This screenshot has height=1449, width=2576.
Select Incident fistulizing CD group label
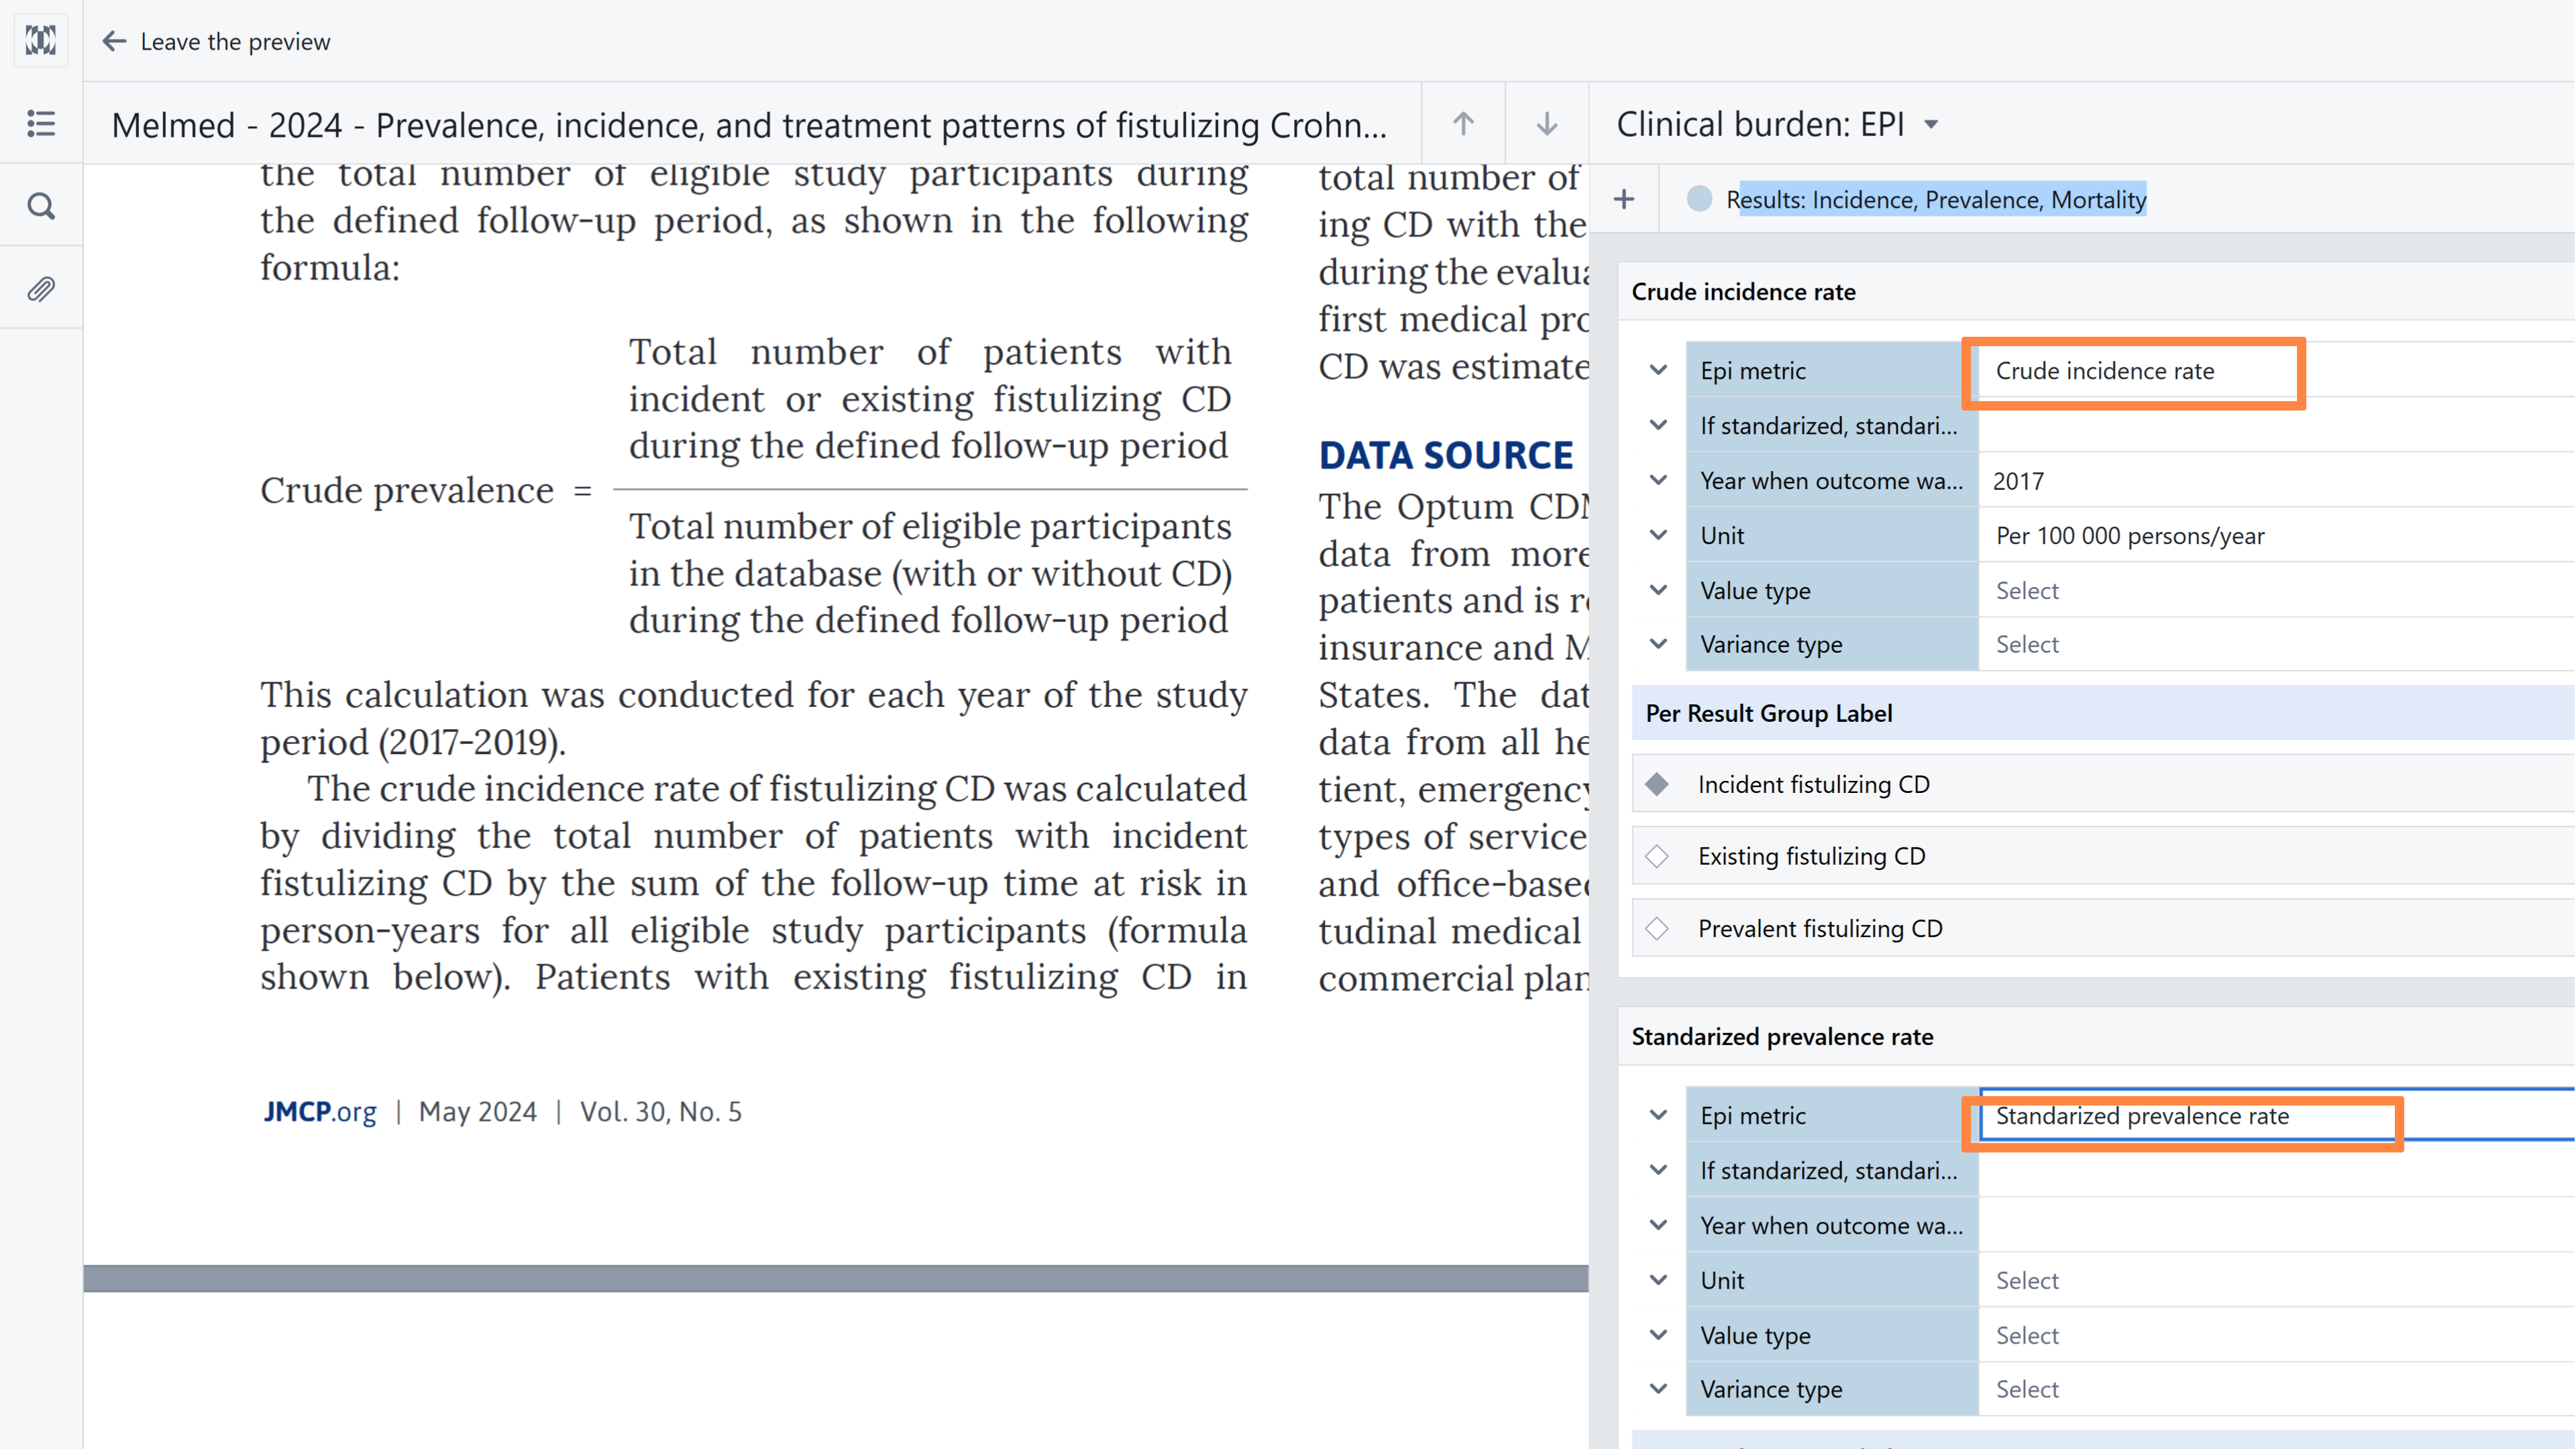pyautogui.click(x=2104, y=784)
